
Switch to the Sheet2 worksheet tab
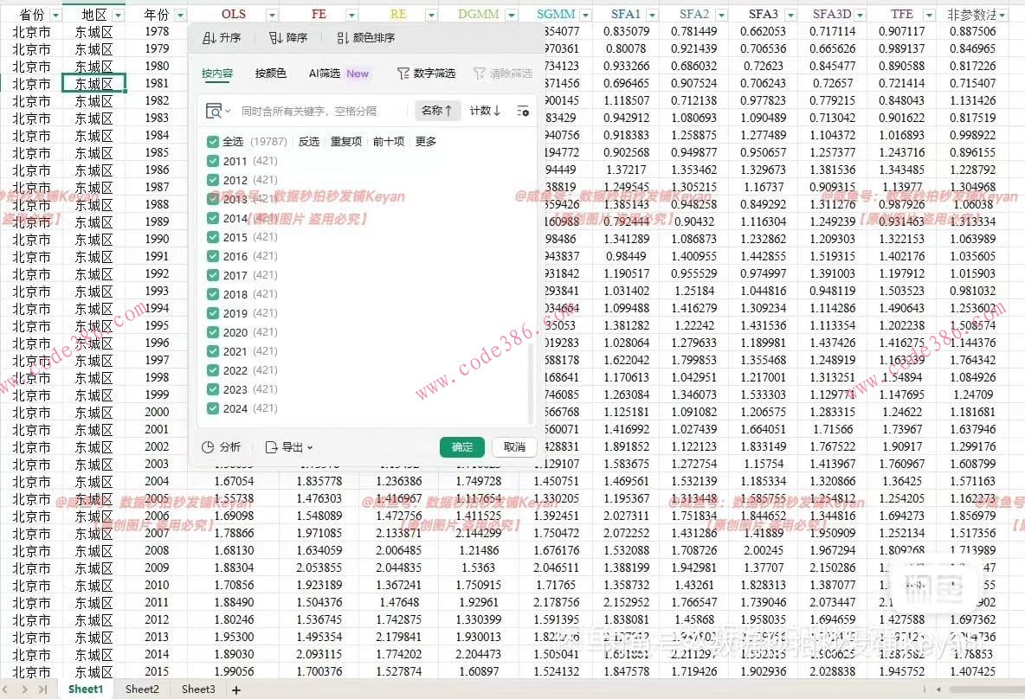pos(141,689)
